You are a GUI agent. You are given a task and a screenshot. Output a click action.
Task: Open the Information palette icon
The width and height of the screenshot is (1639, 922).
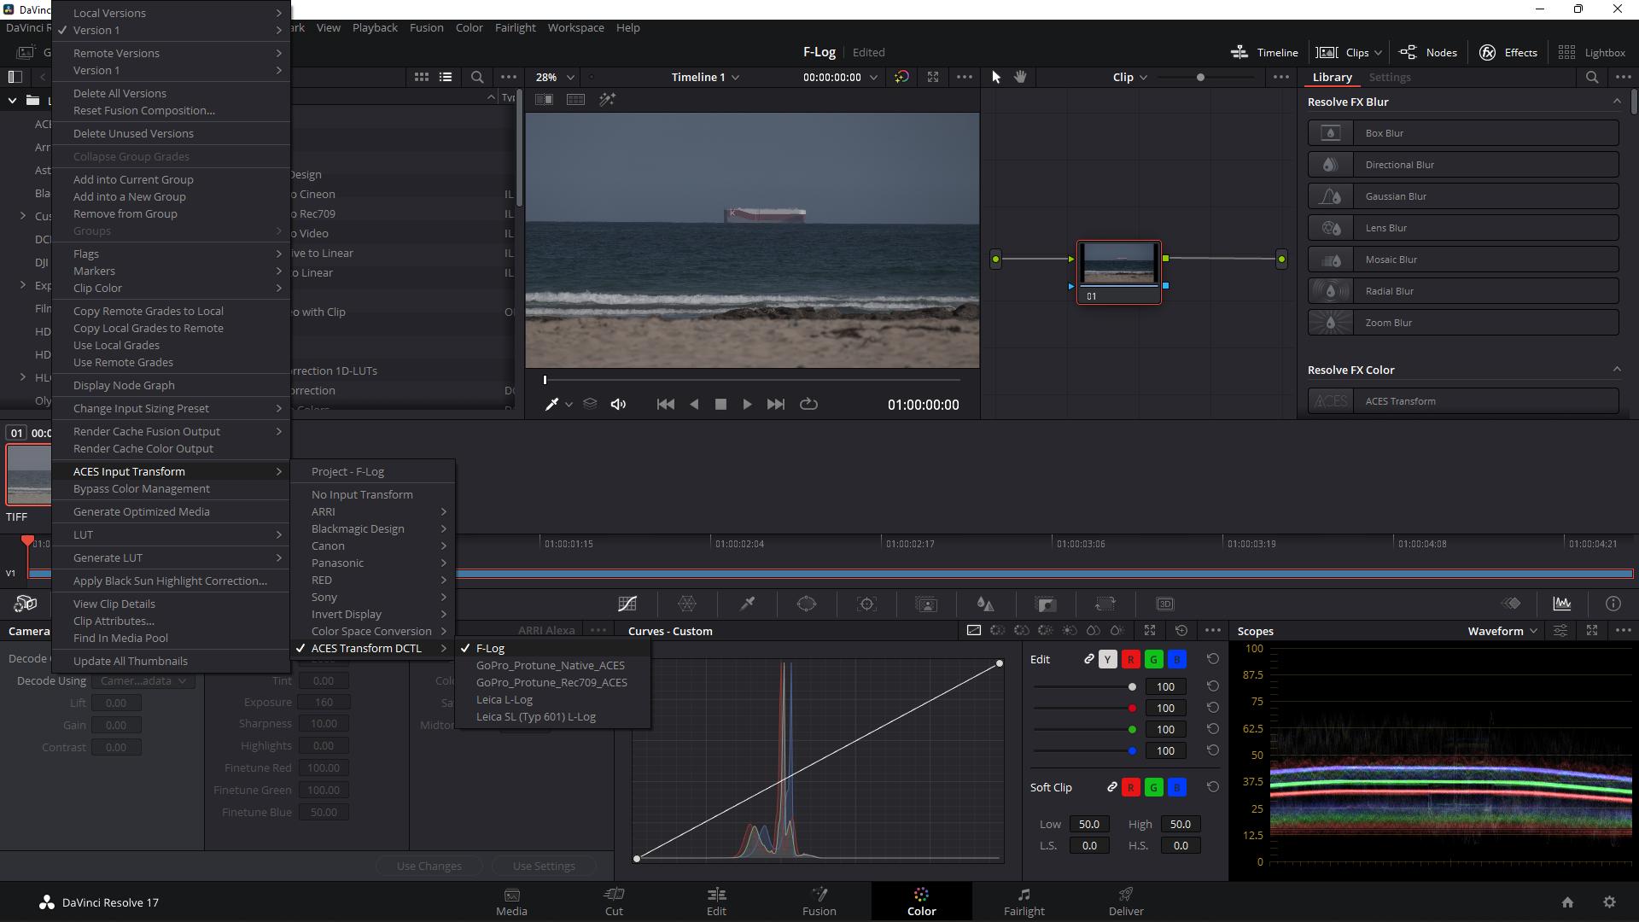(x=1613, y=604)
